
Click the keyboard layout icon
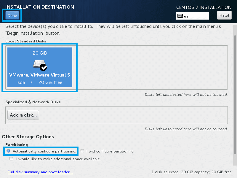[x=180, y=16]
